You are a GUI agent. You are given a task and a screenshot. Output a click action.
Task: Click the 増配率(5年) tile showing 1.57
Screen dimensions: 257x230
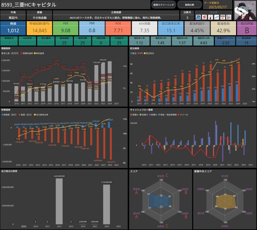(182, 41)
